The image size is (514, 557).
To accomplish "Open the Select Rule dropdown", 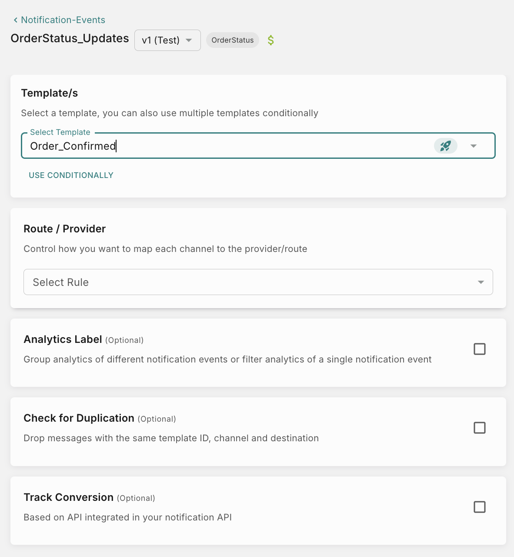I will point(252,282).
